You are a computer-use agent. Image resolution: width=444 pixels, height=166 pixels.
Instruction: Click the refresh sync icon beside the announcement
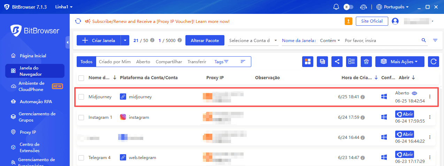(78, 21)
